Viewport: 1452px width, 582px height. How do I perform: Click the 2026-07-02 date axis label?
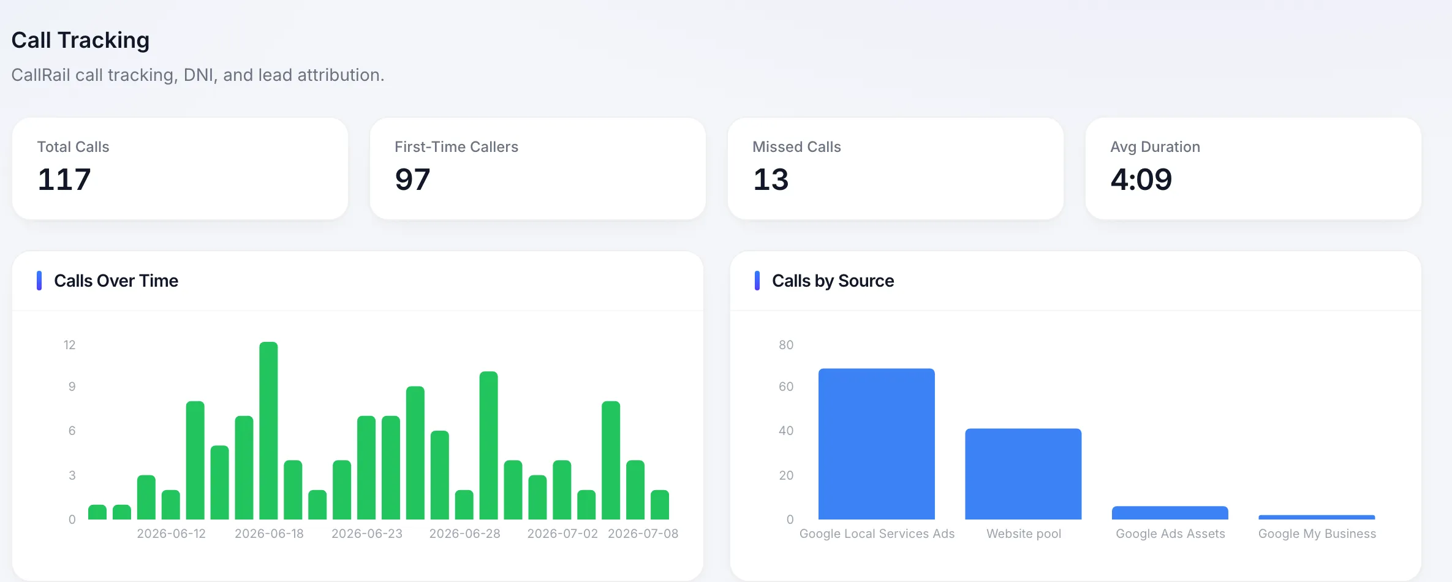(x=562, y=534)
